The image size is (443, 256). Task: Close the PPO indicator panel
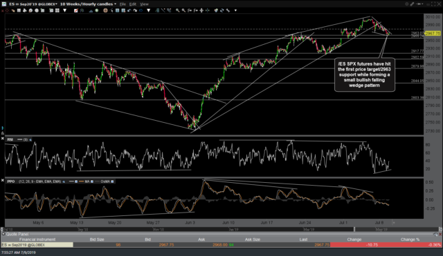pyautogui.click(x=3, y=180)
